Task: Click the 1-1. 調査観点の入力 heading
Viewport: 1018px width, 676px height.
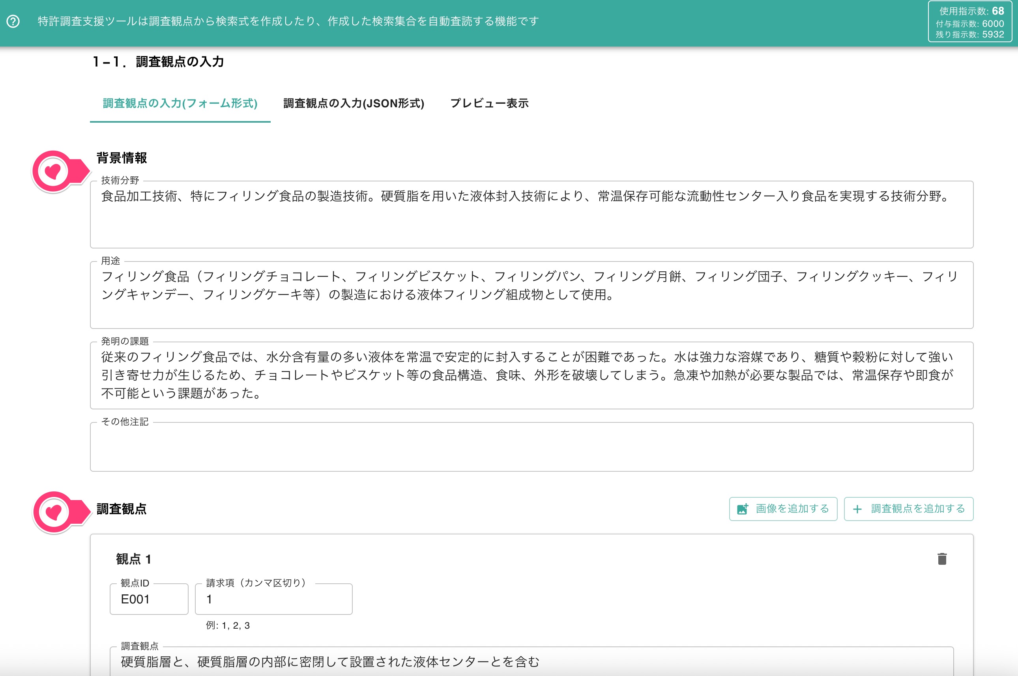Action: (158, 62)
